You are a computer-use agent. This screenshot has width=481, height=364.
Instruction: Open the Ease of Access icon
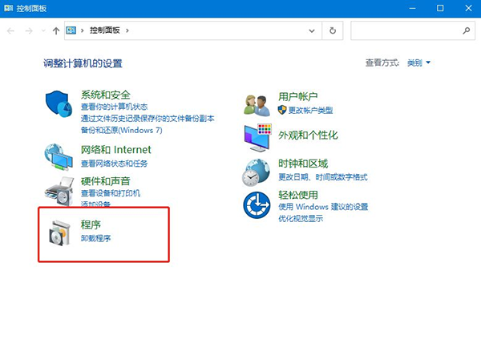click(258, 204)
